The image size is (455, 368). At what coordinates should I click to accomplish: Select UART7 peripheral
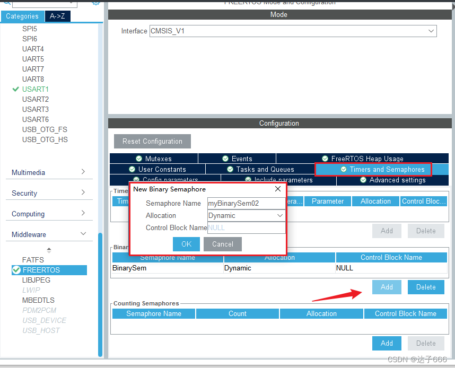33,69
